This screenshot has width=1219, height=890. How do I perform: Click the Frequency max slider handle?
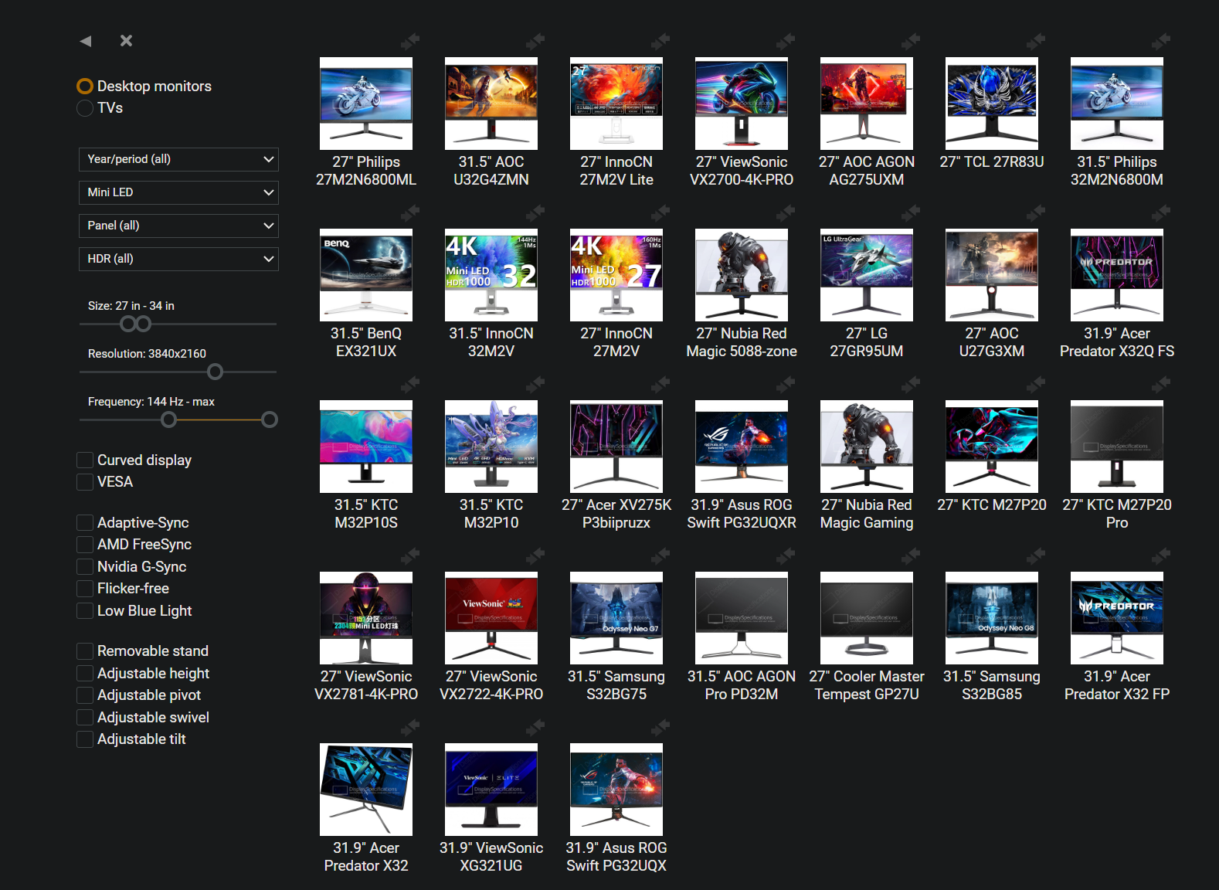click(x=270, y=420)
